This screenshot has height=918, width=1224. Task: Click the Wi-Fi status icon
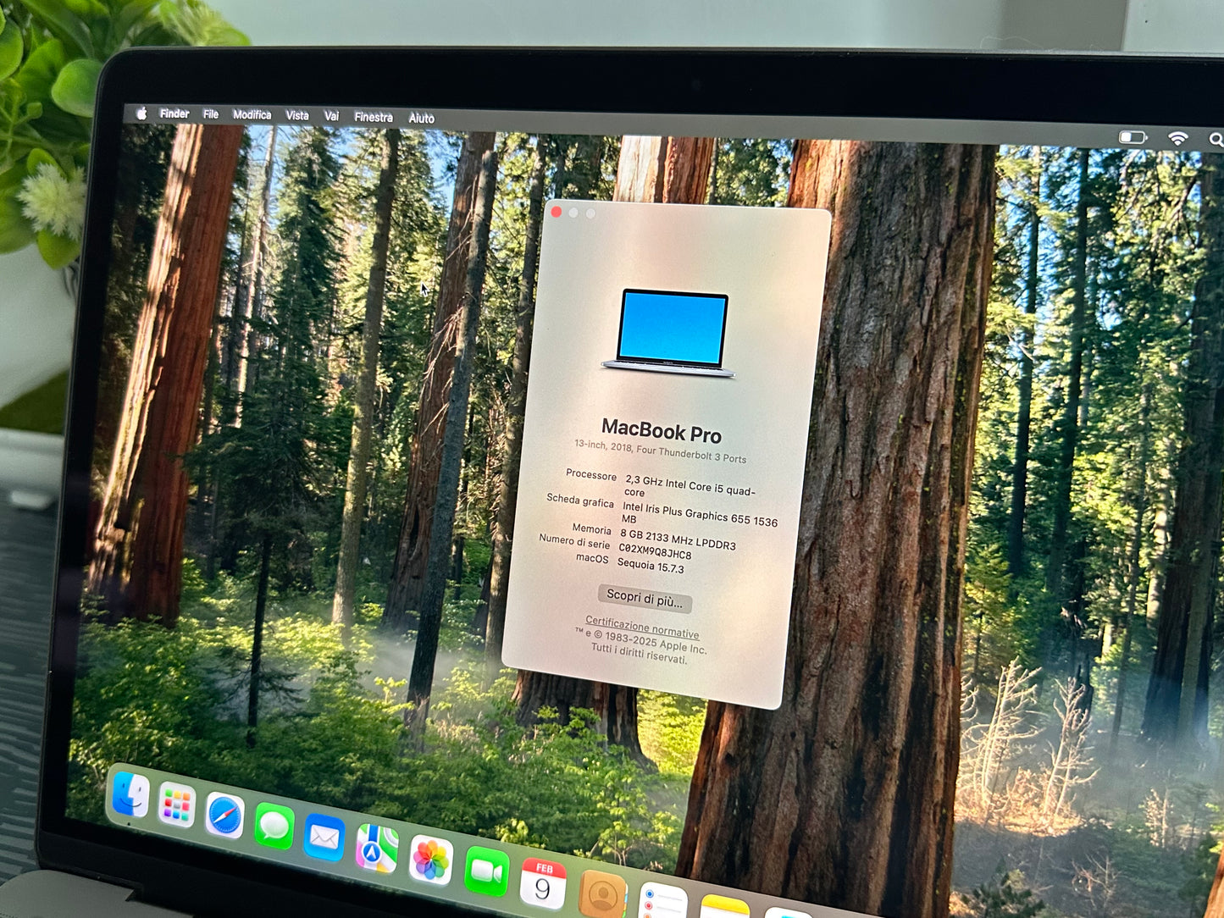(x=1178, y=136)
